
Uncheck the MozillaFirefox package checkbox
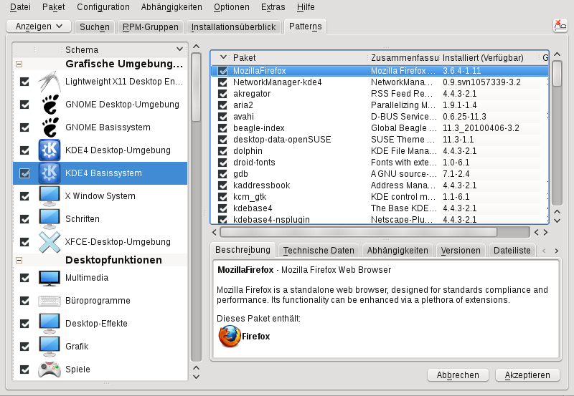(x=223, y=72)
